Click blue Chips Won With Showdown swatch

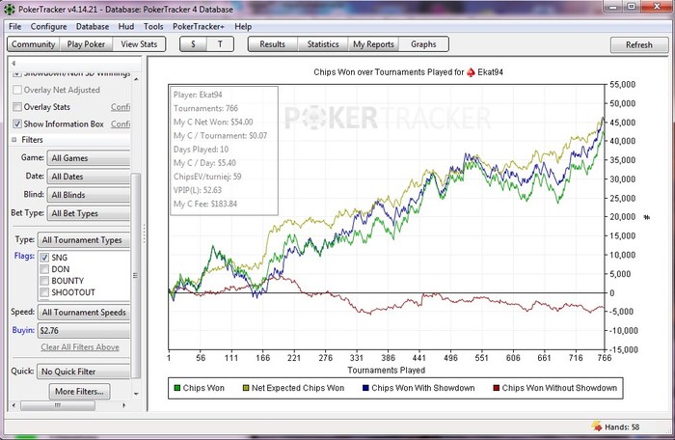365,388
